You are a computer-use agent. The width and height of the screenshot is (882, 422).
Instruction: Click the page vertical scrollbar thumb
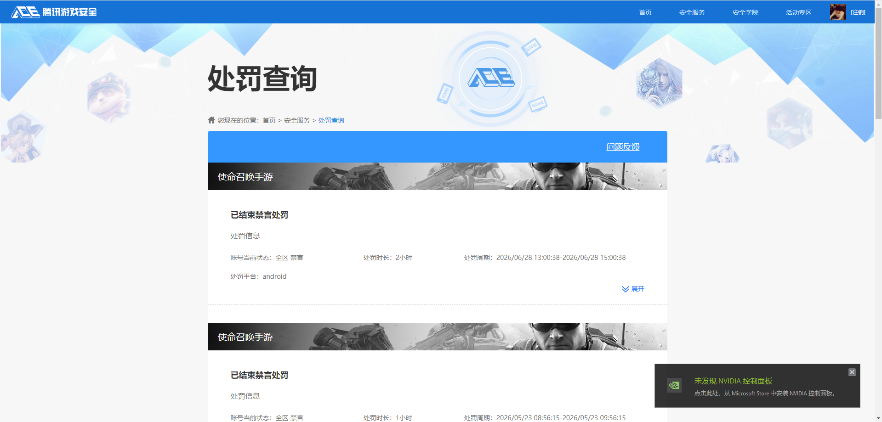click(x=878, y=64)
